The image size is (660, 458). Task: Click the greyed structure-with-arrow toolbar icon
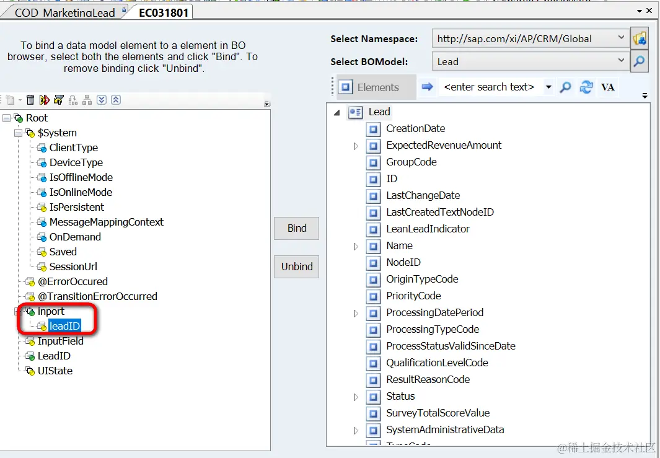click(73, 100)
